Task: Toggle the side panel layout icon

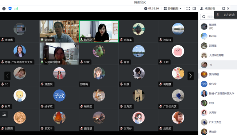Action: [x=194, y=9]
